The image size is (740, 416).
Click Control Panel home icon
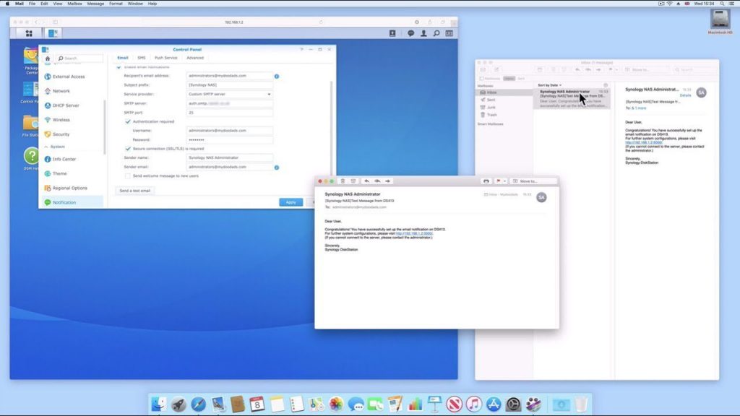pos(47,58)
